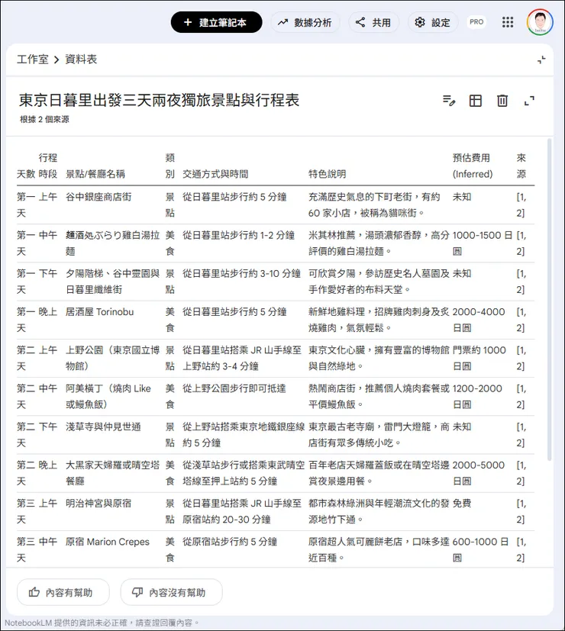Collapse the studio panel icon
This screenshot has height=631, width=565.
pos(541,60)
